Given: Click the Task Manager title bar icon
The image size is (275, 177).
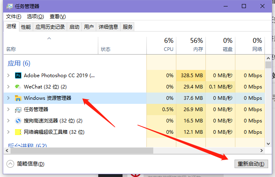Looking at the screenshot, I should click(10, 6).
